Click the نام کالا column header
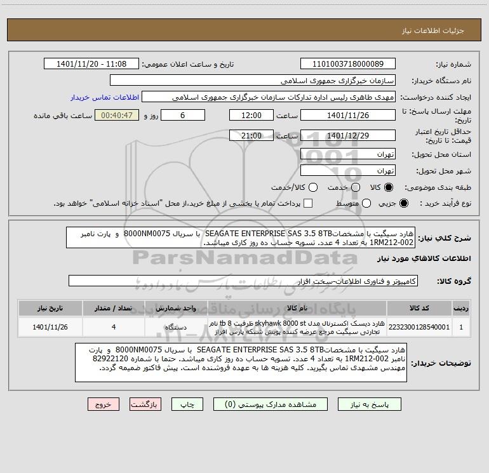Screen dimensions: 489x473 (x=297, y=309)
